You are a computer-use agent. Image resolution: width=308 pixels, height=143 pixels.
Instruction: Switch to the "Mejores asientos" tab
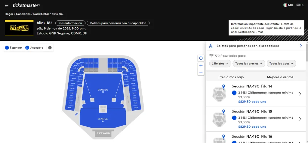click(x=280, y=77)
